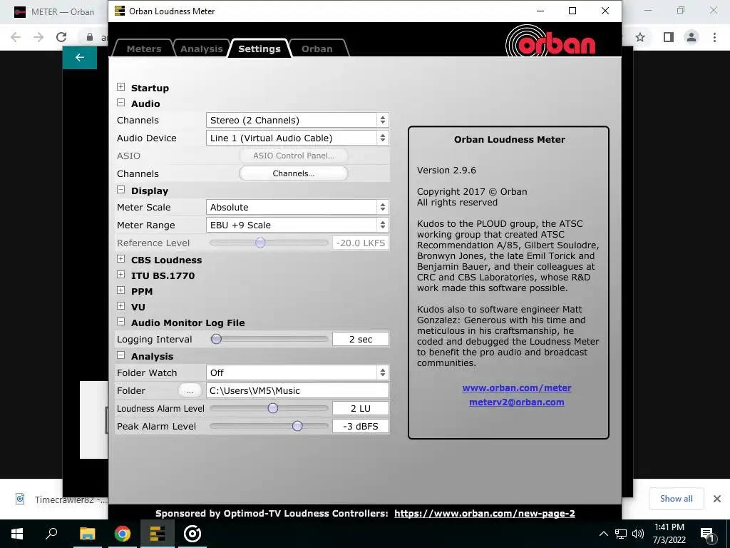Viewport: 730px width, 548px height.
Task: Open the Meter Scale dropdown
Action: (297, 208)
